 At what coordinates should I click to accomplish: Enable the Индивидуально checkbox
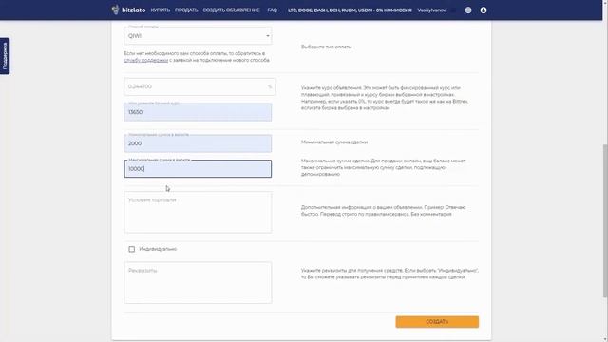tap(132, 249)
